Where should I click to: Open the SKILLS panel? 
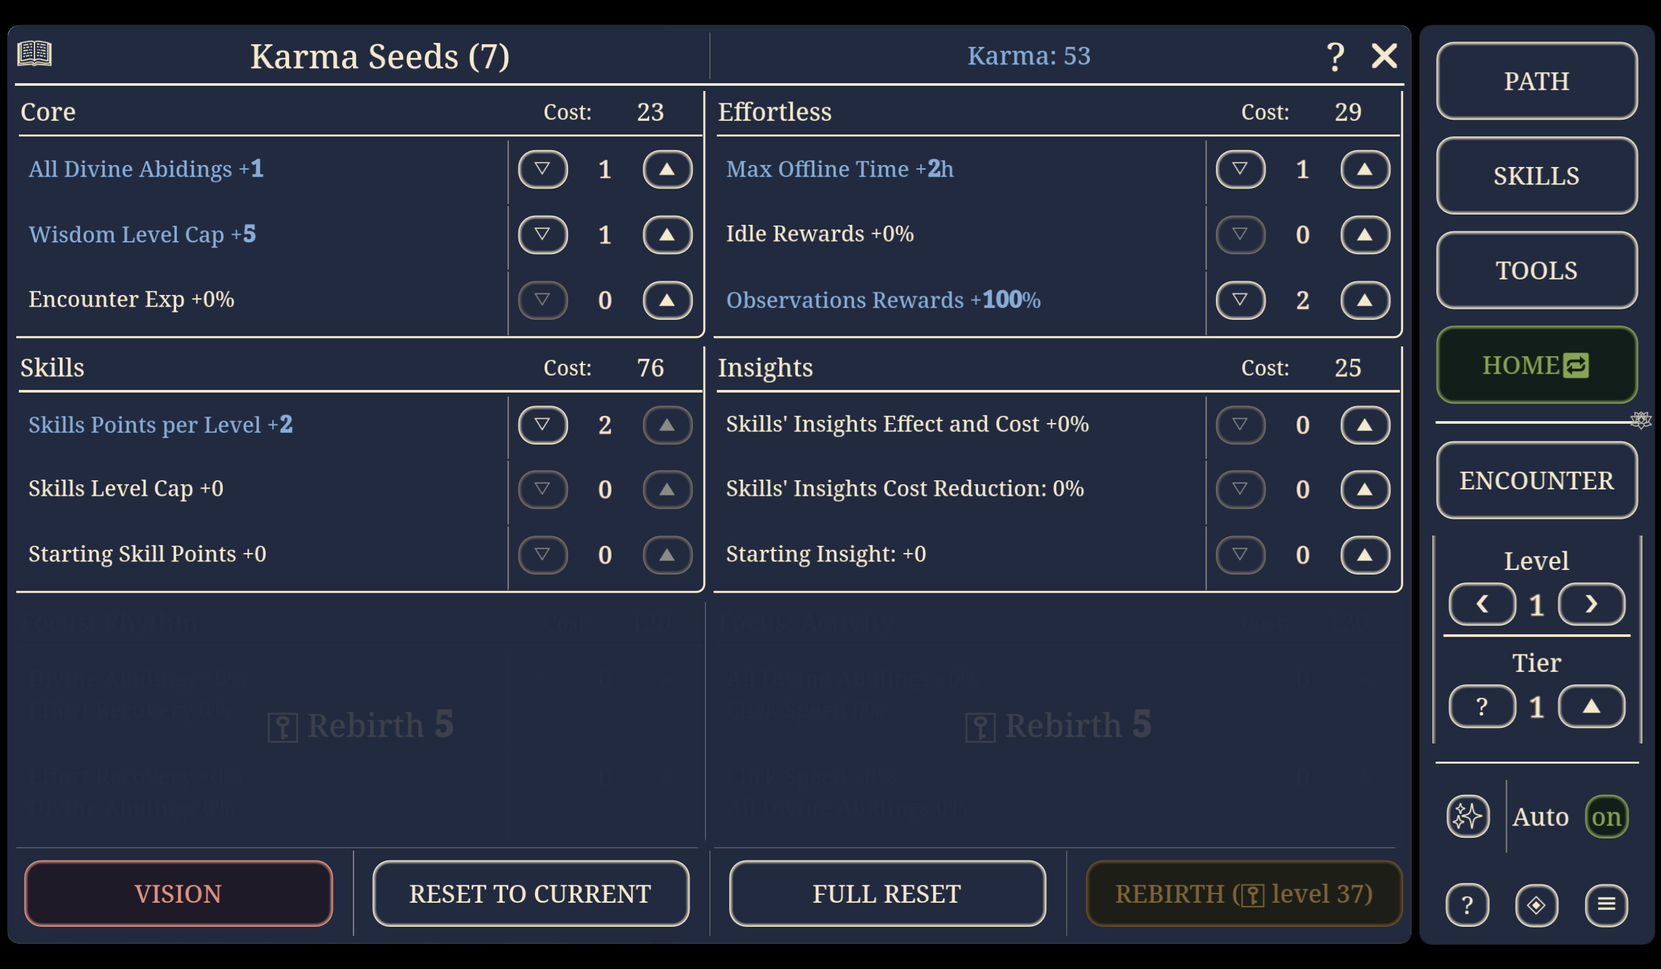click(x=1536, y=176)
